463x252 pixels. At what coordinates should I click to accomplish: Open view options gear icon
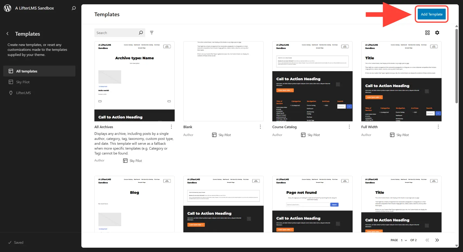437,33
